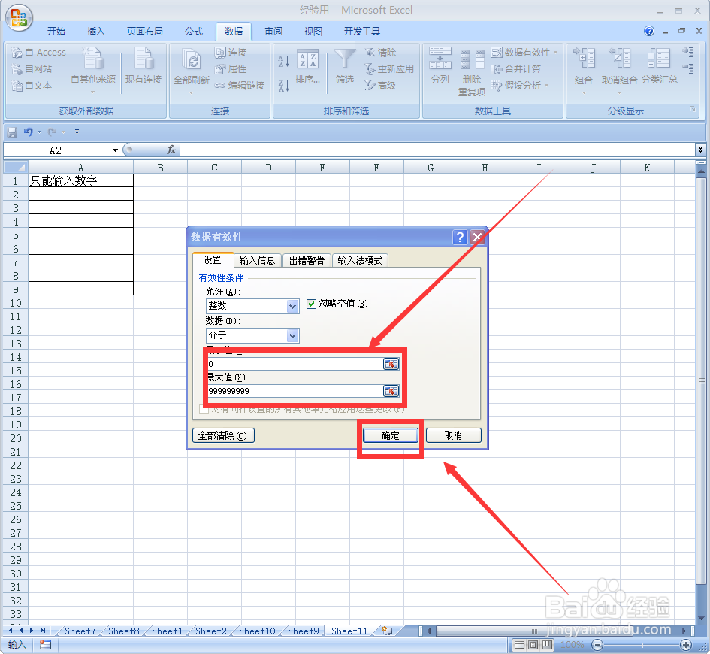Click OK (确定) in validation dialog
Image resolution: width=710 pixels, height=654 pixels.
391,436
